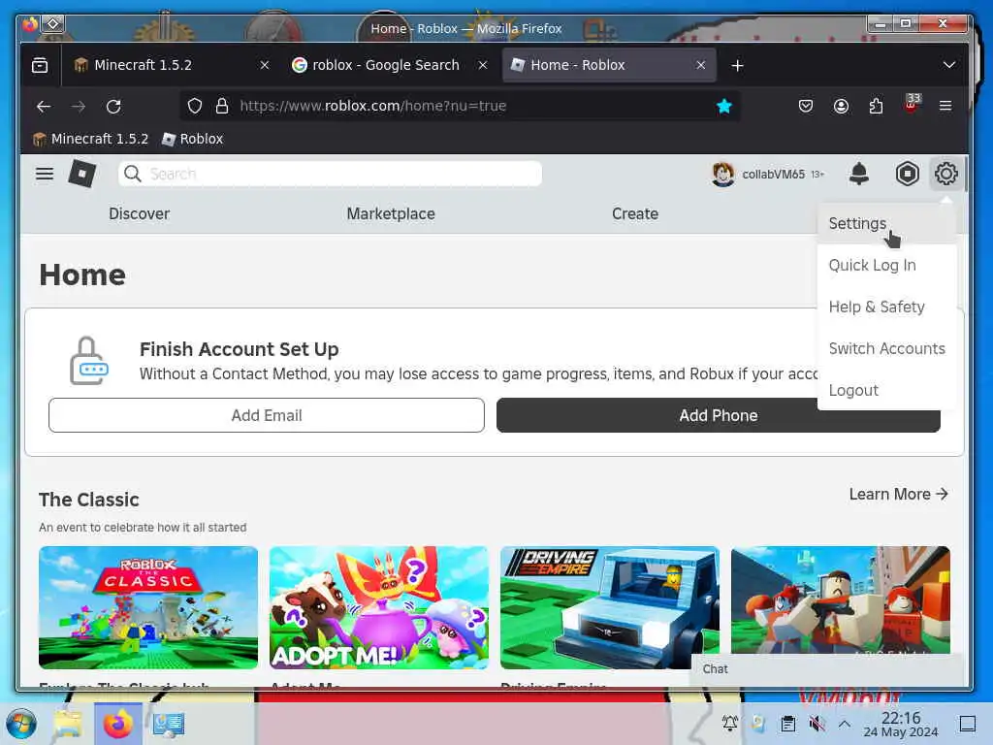
Task: Toggle the bookmark star for this page
Action: point(723,106)
